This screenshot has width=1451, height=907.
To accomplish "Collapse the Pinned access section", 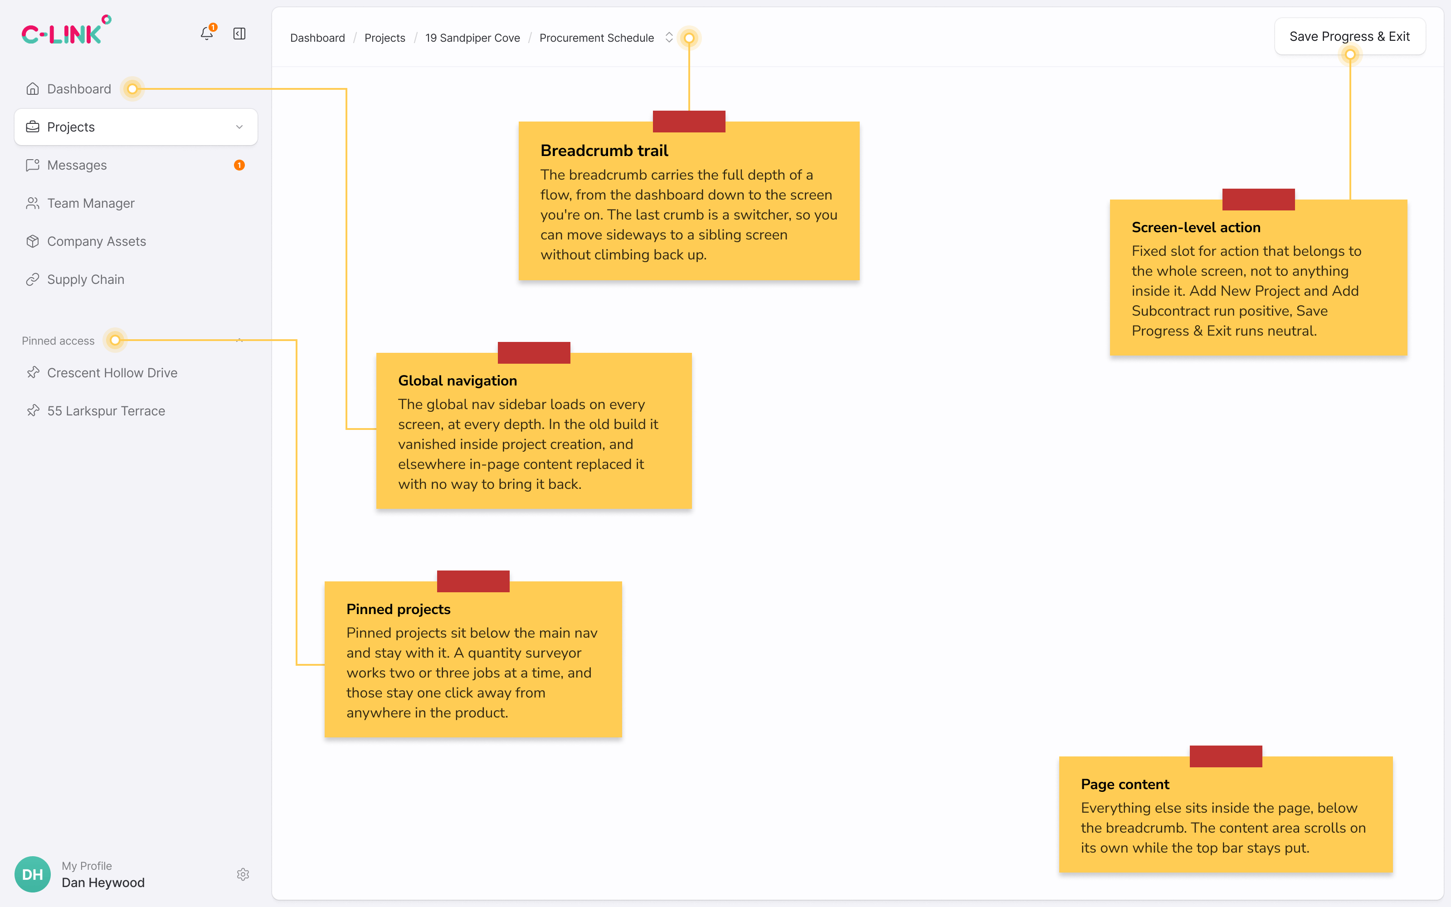I will tap(239, 341).
